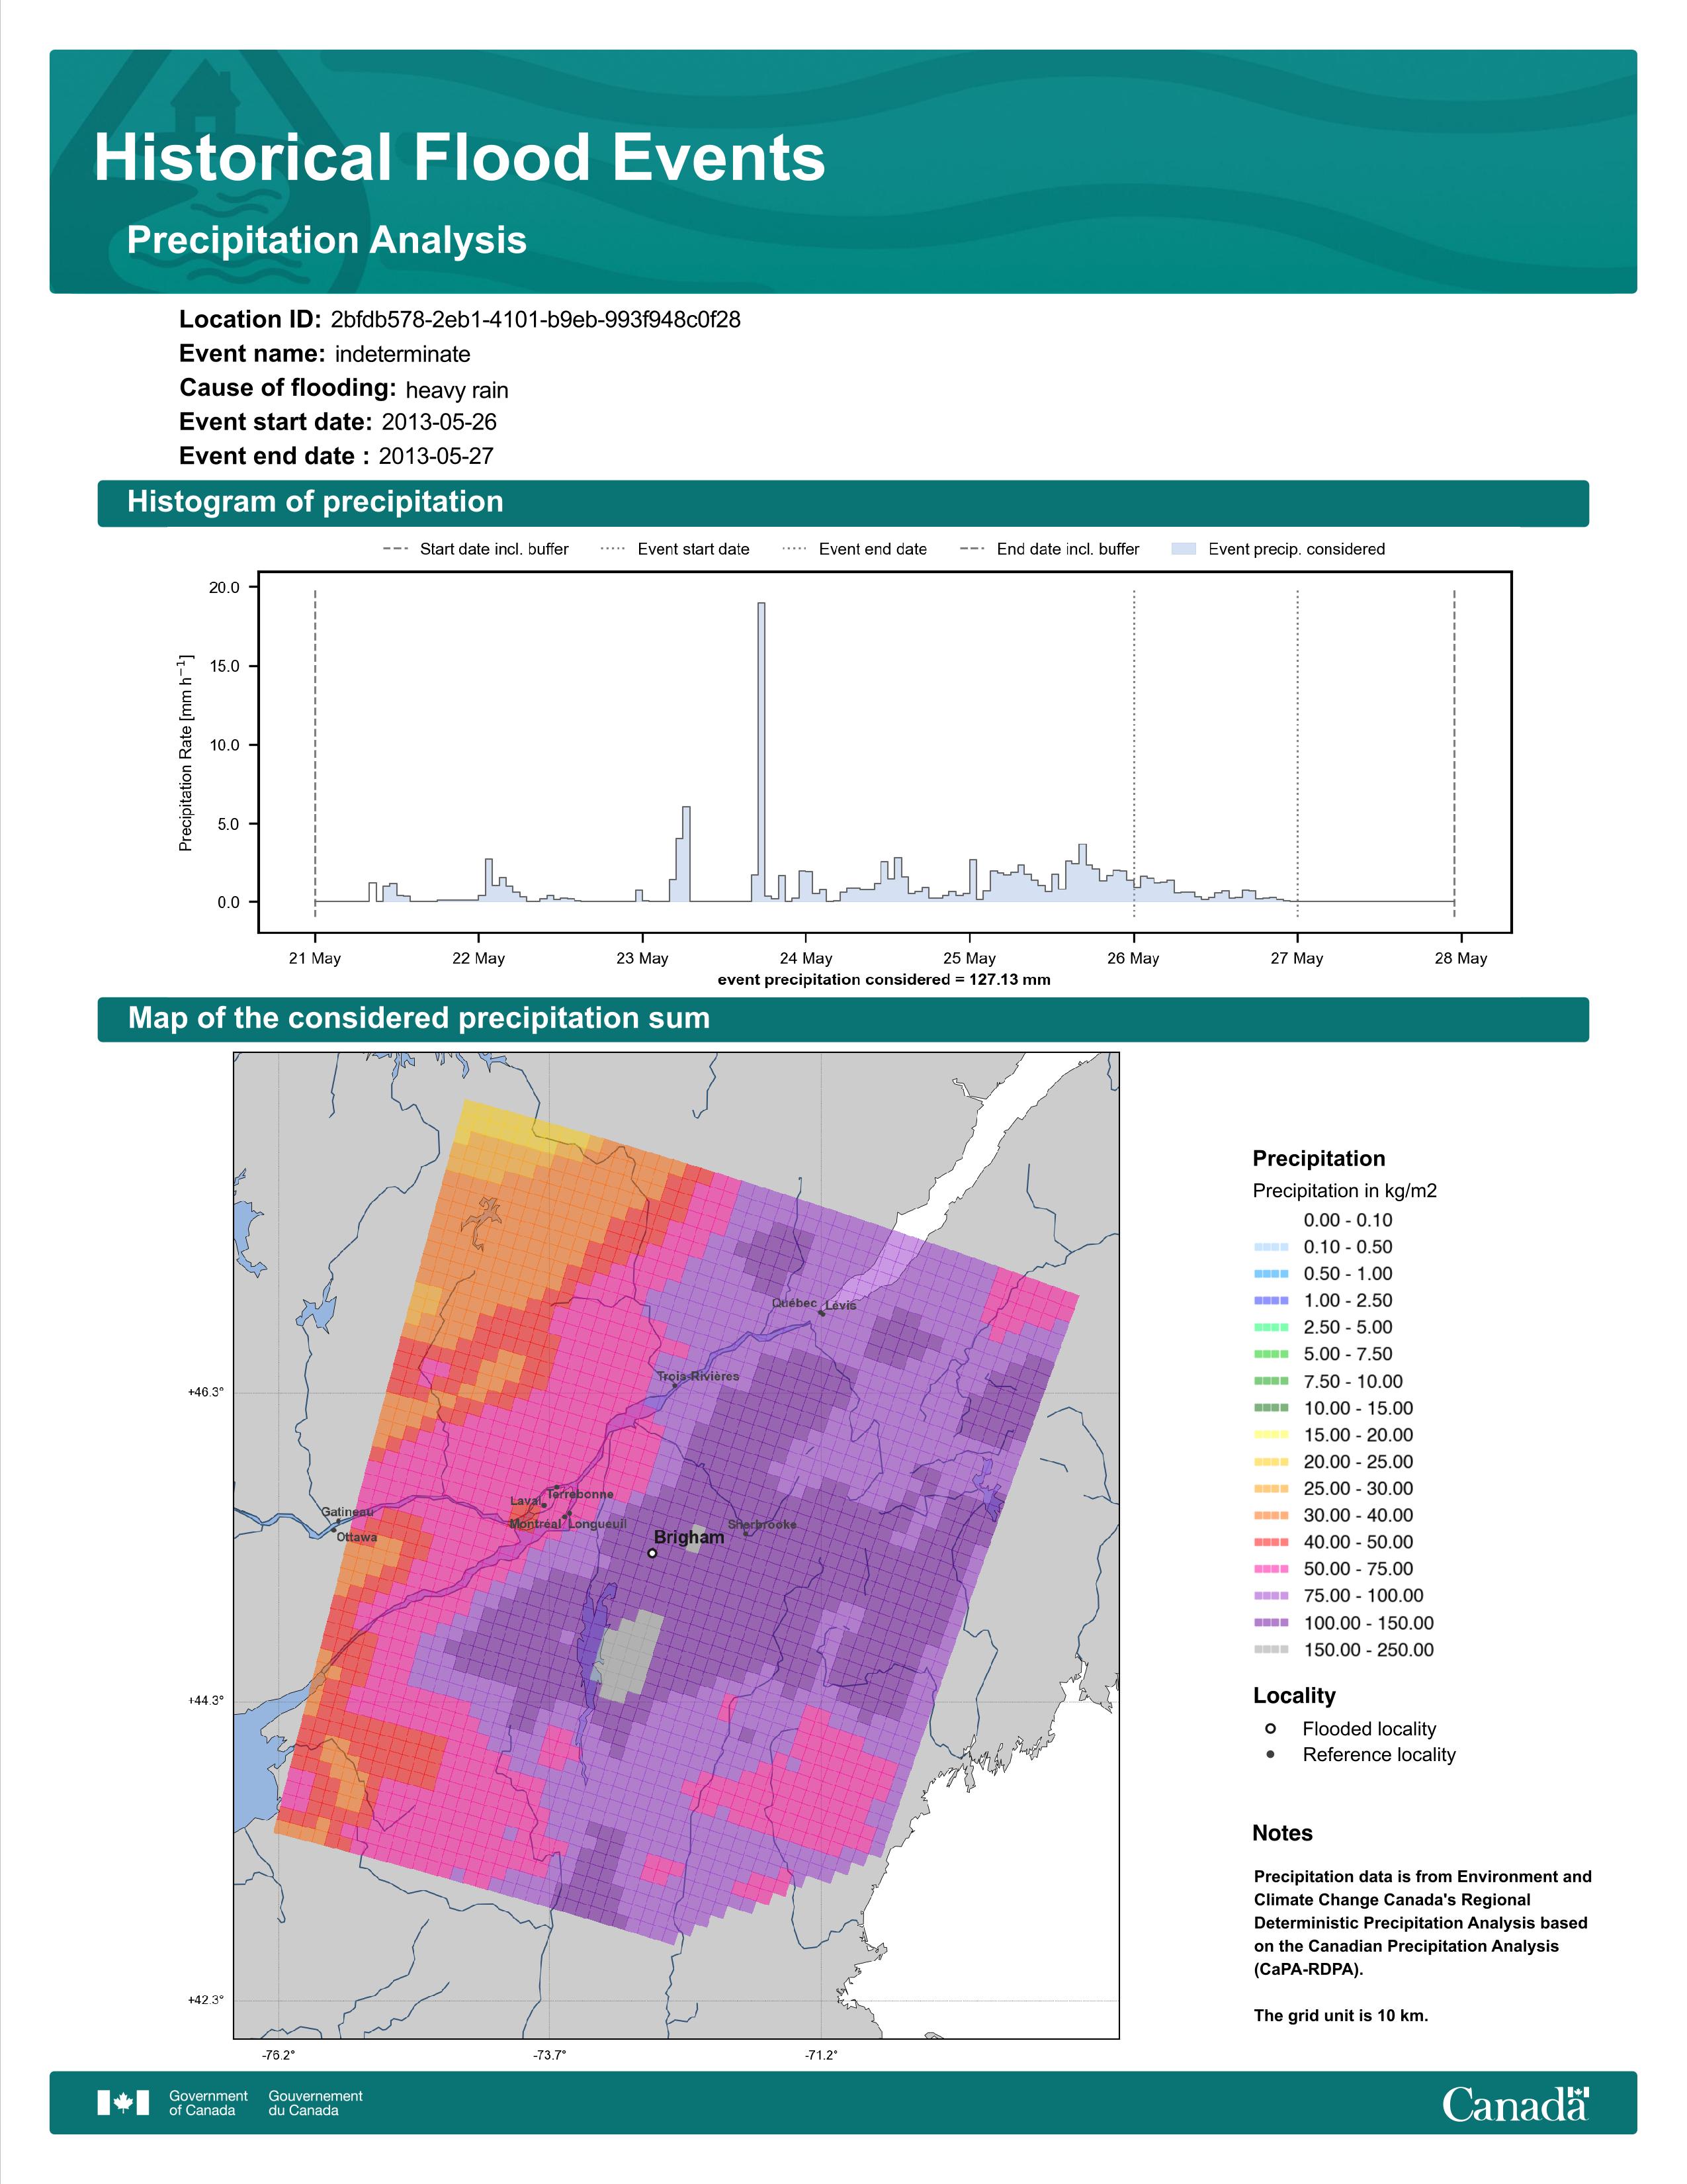Click the Laval label on the map
Screen dimensions: 1687x2184
coord(525,1501)
